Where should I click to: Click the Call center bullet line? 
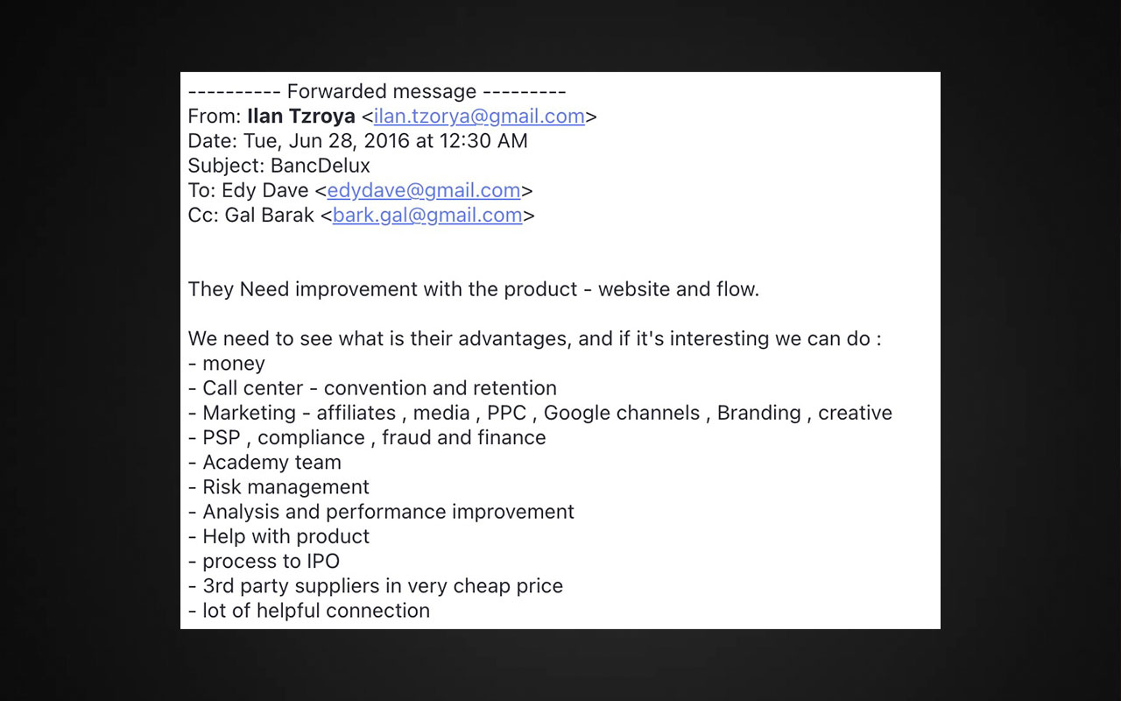(372, 388)
